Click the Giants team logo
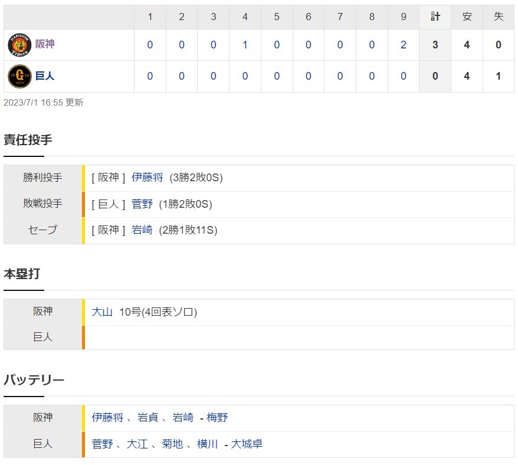The height and width of the screenshot is (465, 518). pos(19,77)
